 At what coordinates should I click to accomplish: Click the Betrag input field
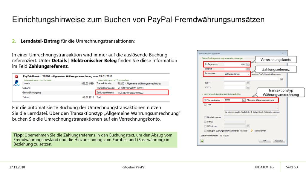[x=235, y=122]
